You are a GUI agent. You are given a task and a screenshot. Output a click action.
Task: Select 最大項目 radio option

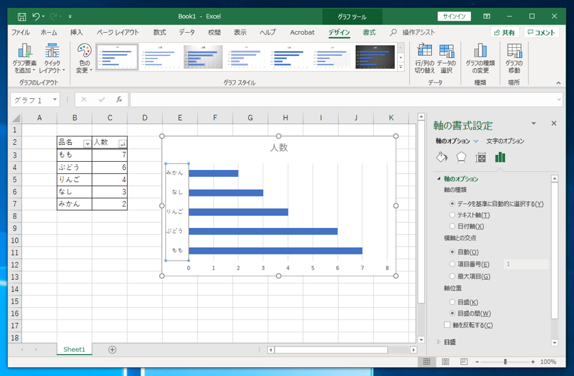[x=452, y=276]
